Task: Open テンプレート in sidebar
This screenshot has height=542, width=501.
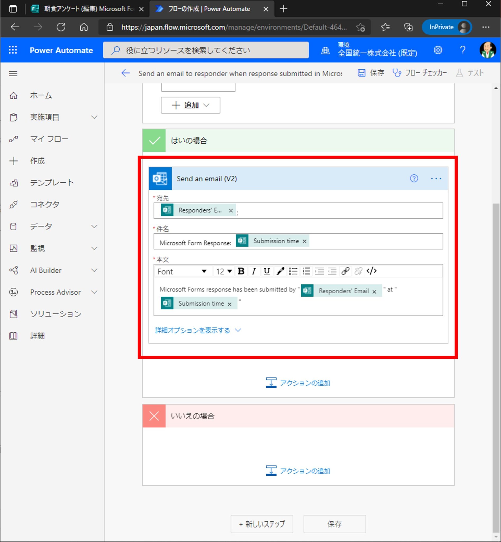Action: (52, 183)
